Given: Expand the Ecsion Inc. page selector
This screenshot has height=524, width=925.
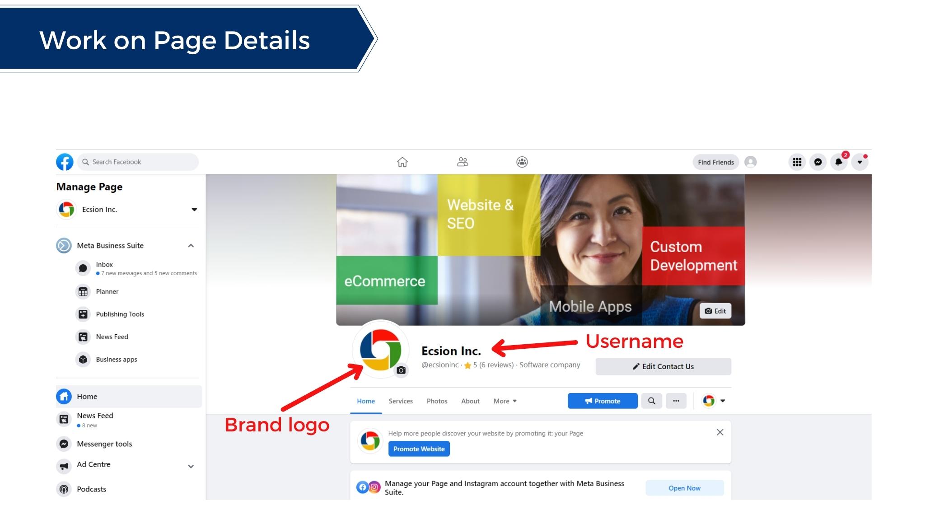Looking at the screenshot, I should click(x=193, y=209).
